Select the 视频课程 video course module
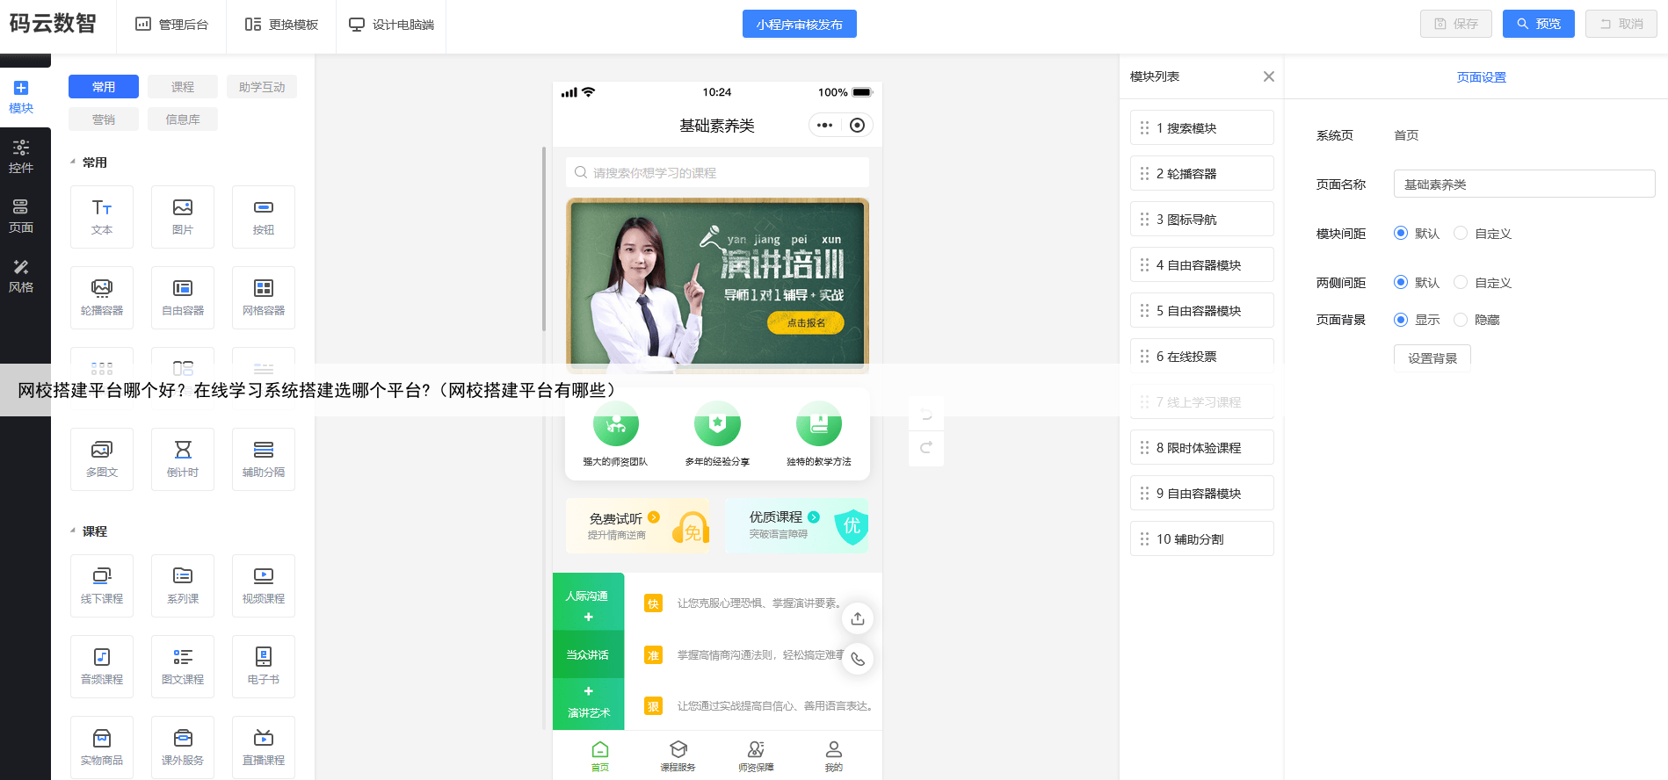Screen dimensions: 1668x780 264,585
